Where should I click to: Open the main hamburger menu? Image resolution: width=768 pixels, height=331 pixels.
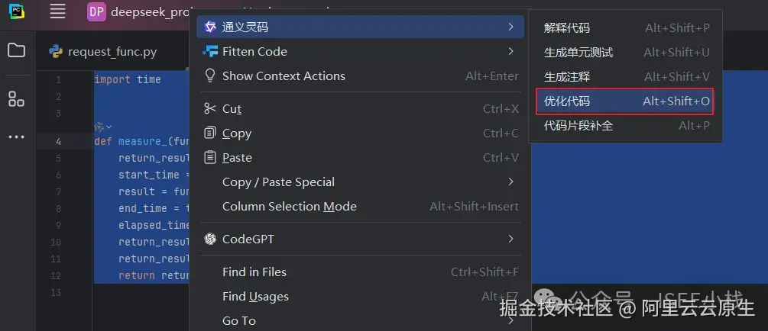point(57,11)
